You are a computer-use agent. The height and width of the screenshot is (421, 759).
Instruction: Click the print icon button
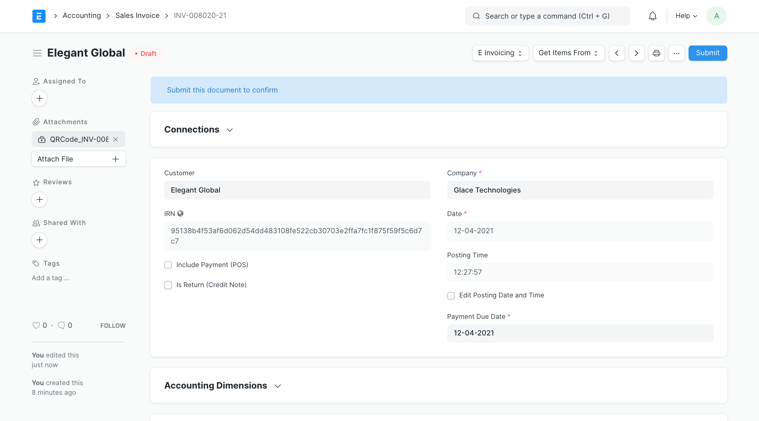(x=656, y=53)
